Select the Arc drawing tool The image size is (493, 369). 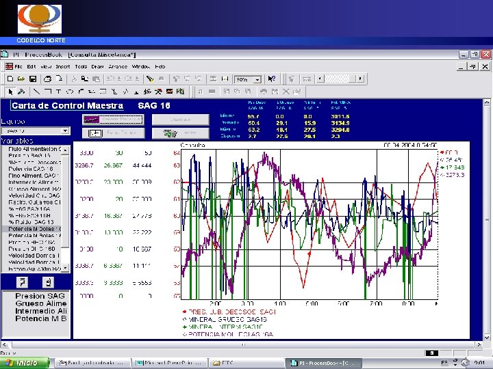pos(81,92)
